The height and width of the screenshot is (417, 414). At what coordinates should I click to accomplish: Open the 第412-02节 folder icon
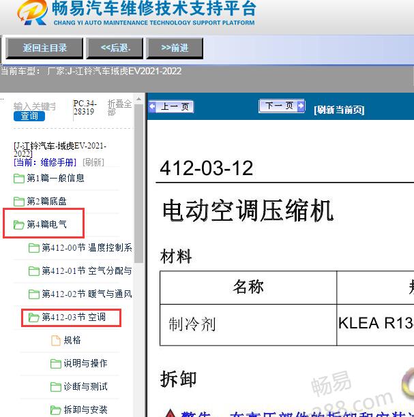pyautogui.click(x=34, y=294)
